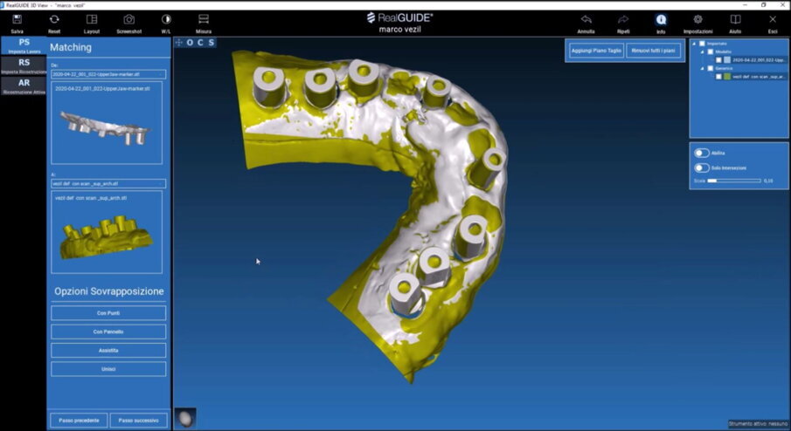Collapse the Generico tree node
This screenshot has height=431, width=791.
click(x=702, y=68)
